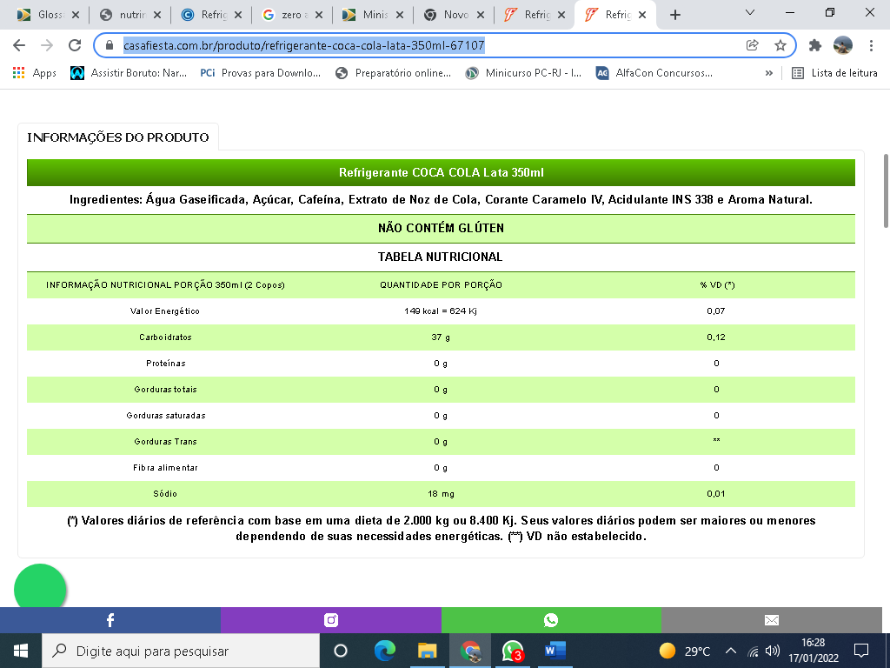Open Preparatório online bookmark
Viewport: 890px width, 668px height.
coord(394,73)
